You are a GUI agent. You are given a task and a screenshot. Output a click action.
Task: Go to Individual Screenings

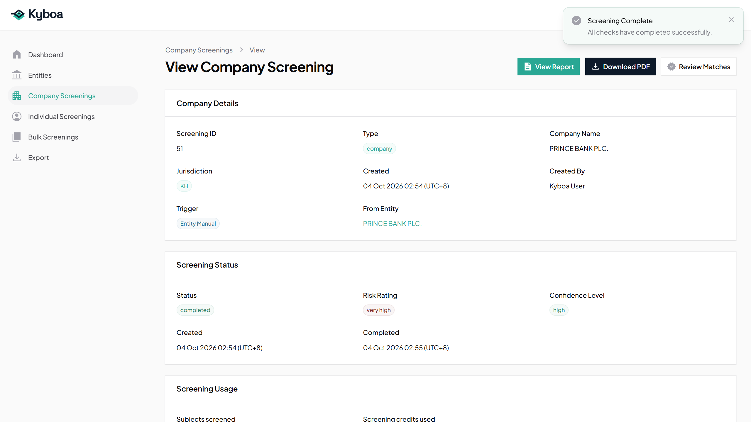tap(73, 116)
